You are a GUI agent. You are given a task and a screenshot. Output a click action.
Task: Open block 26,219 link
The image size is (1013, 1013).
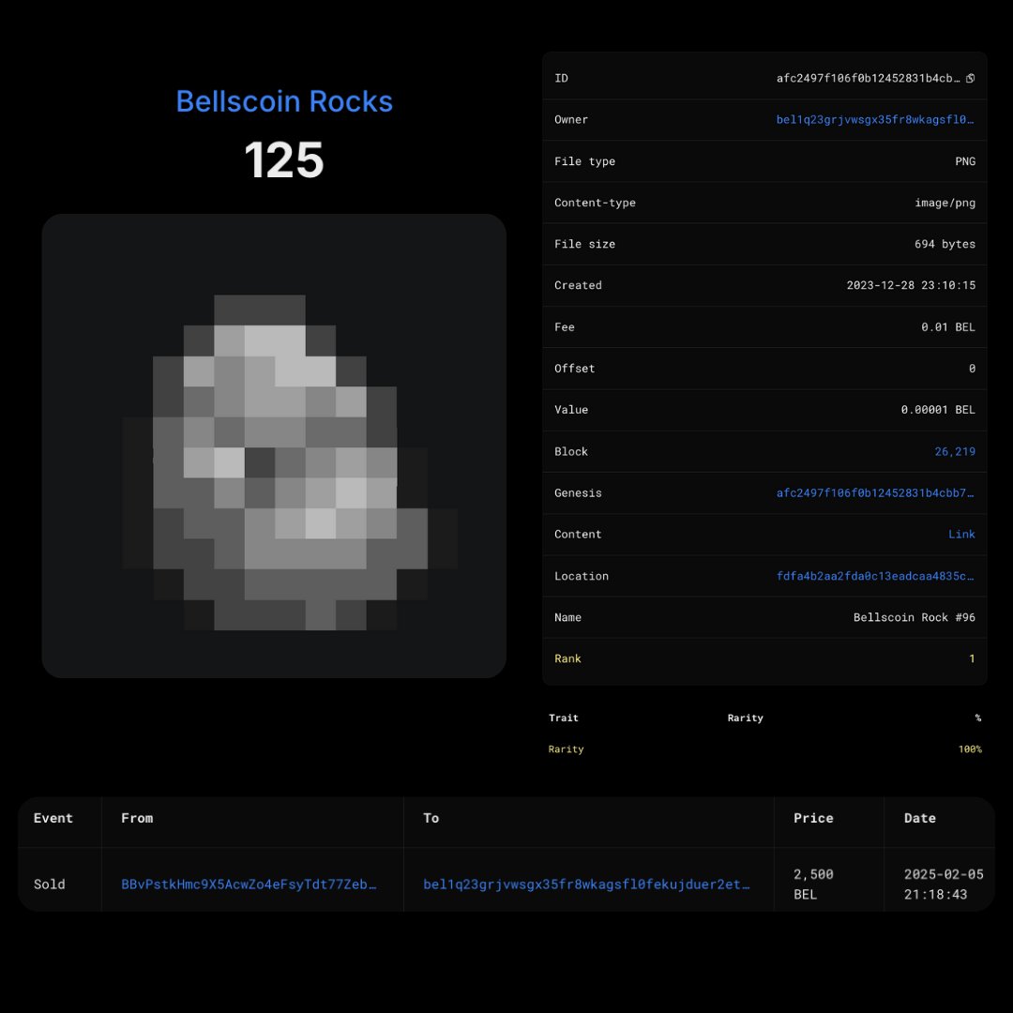click(955, 451)
